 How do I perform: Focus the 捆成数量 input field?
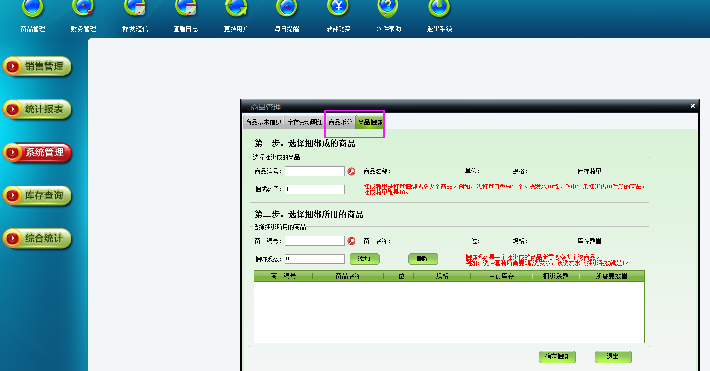[x=315, y=189]
